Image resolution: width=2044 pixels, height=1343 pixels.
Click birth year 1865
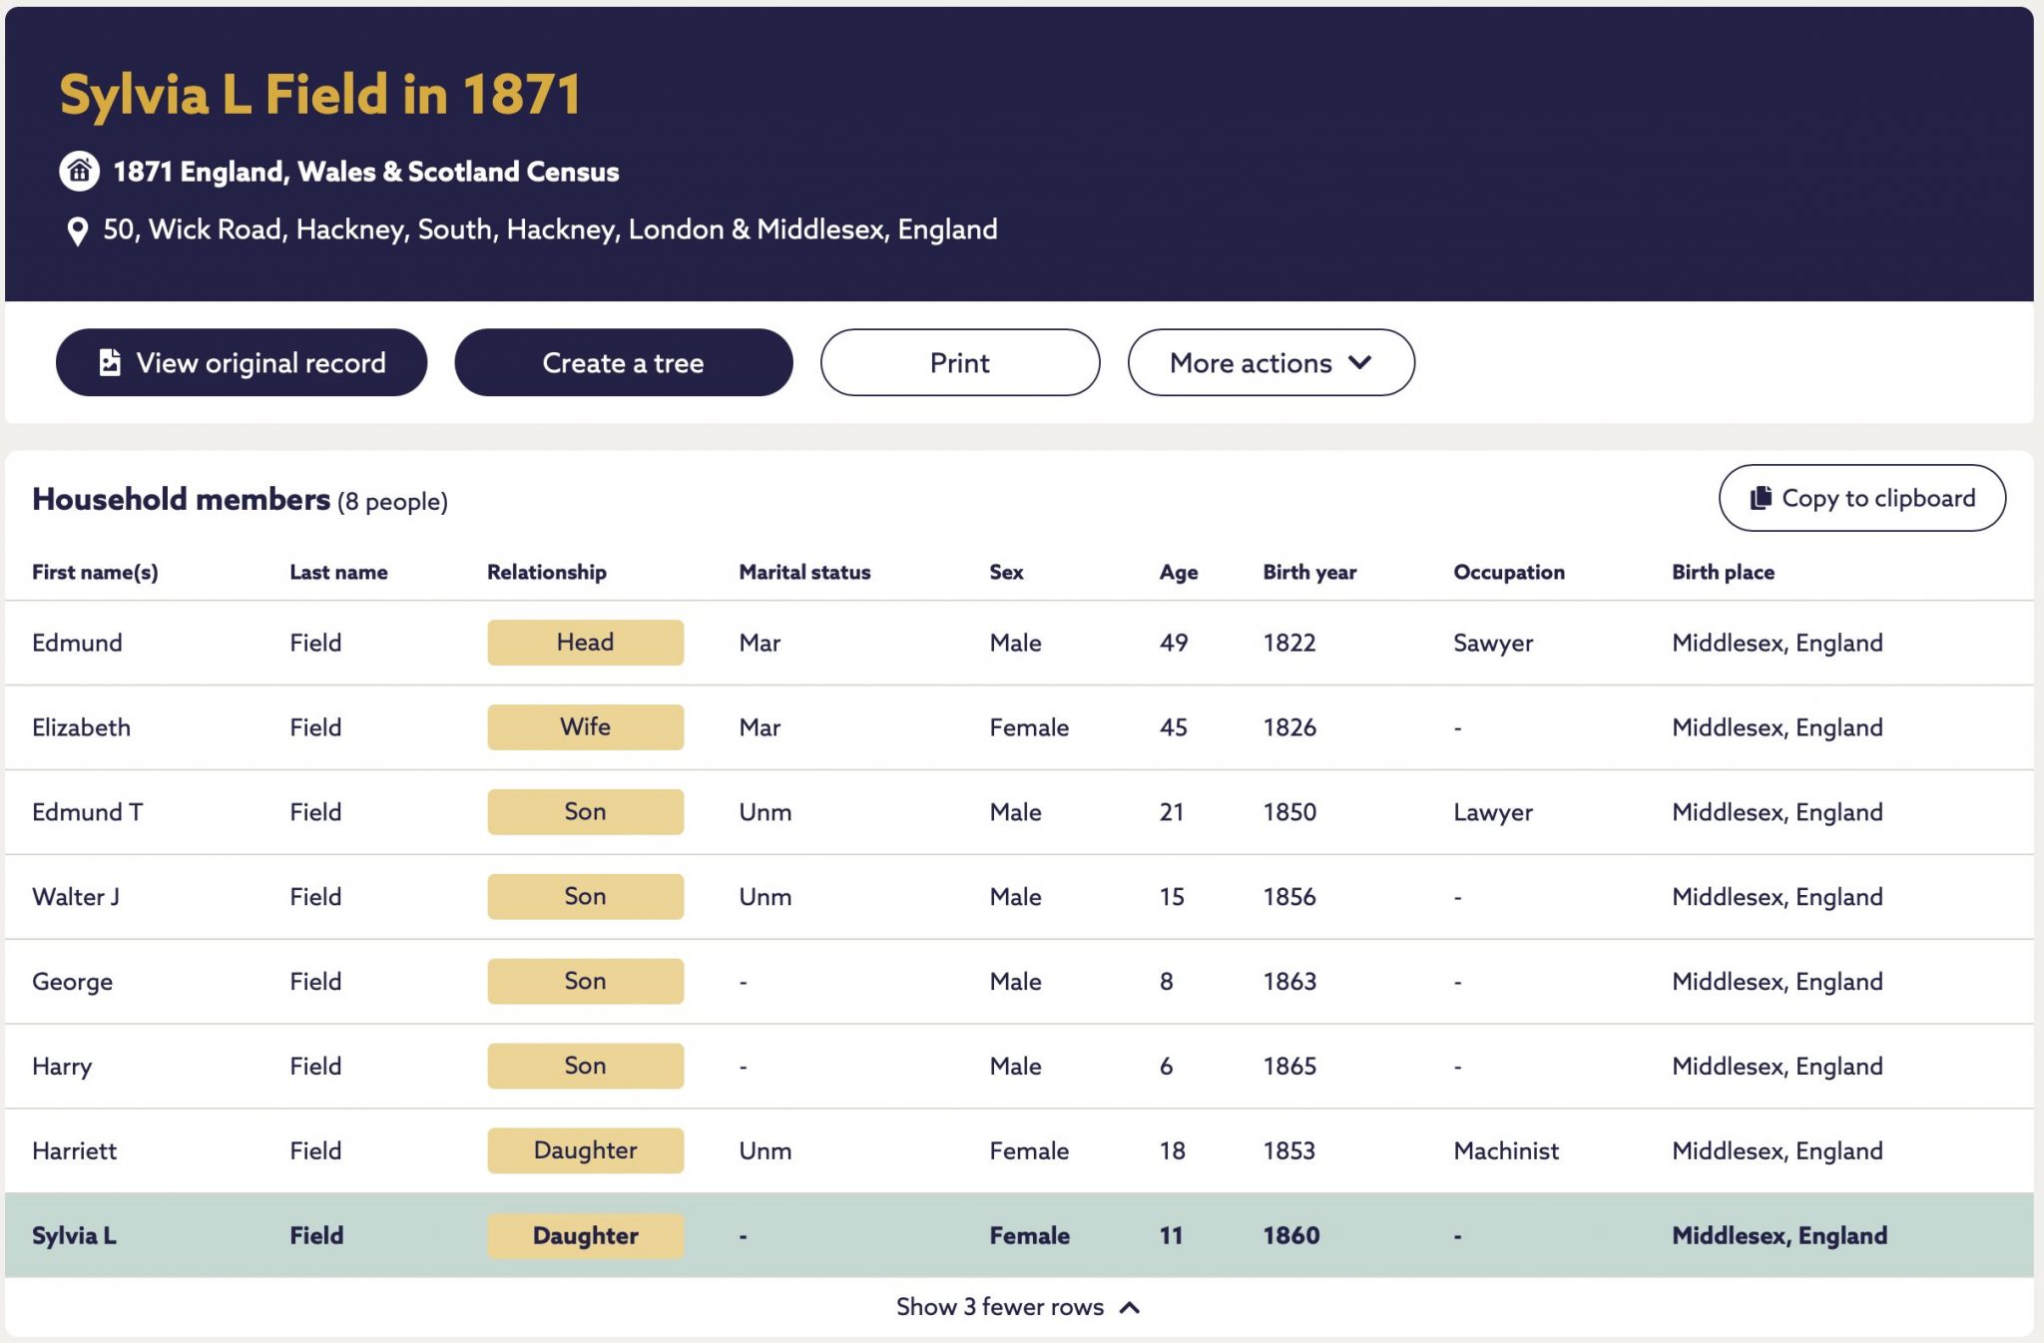click(x=1289, y=1066)
